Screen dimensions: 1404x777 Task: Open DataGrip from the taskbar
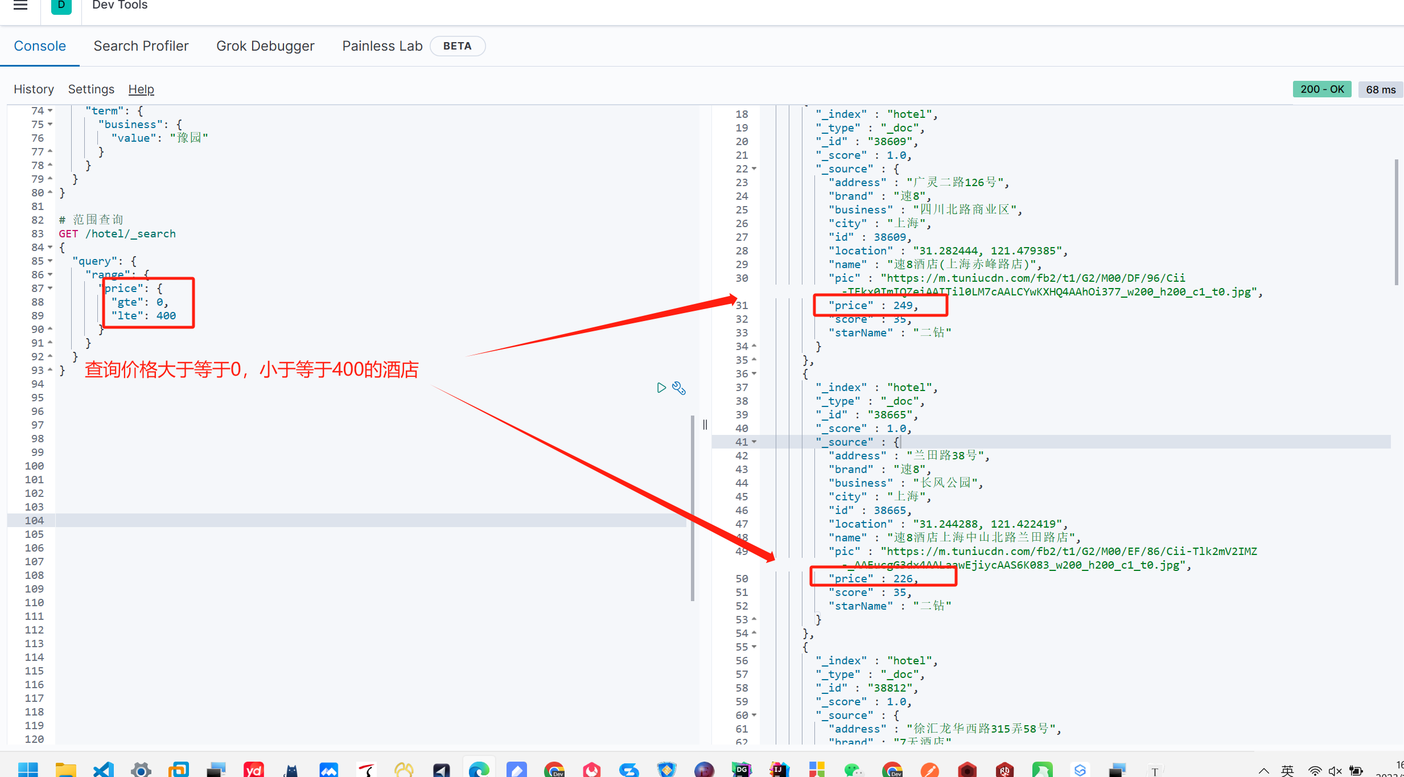(742, 770)
